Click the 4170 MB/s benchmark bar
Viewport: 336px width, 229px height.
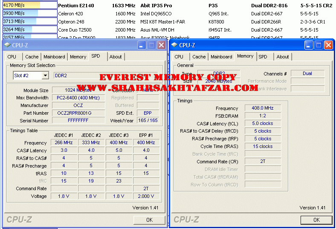pyautogui.click(x=30, y=5)
